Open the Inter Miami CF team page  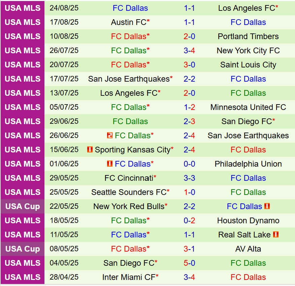pyautogui.click(x=129, y=277)
